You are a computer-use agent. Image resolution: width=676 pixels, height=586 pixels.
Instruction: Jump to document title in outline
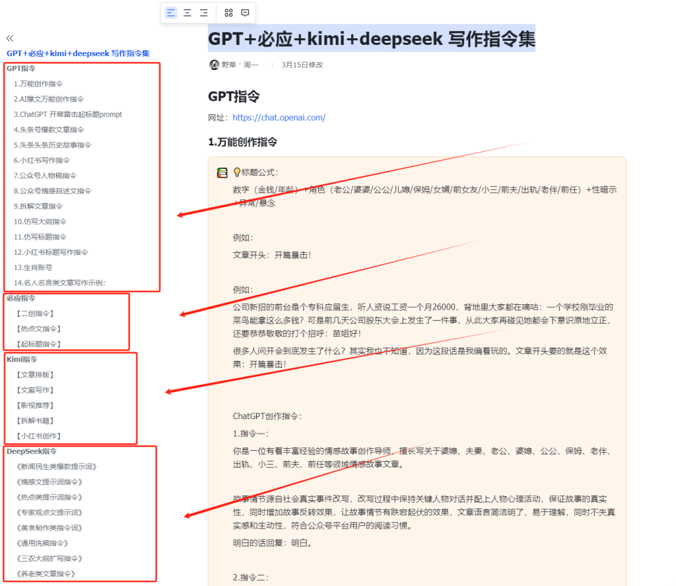(78, 53)
